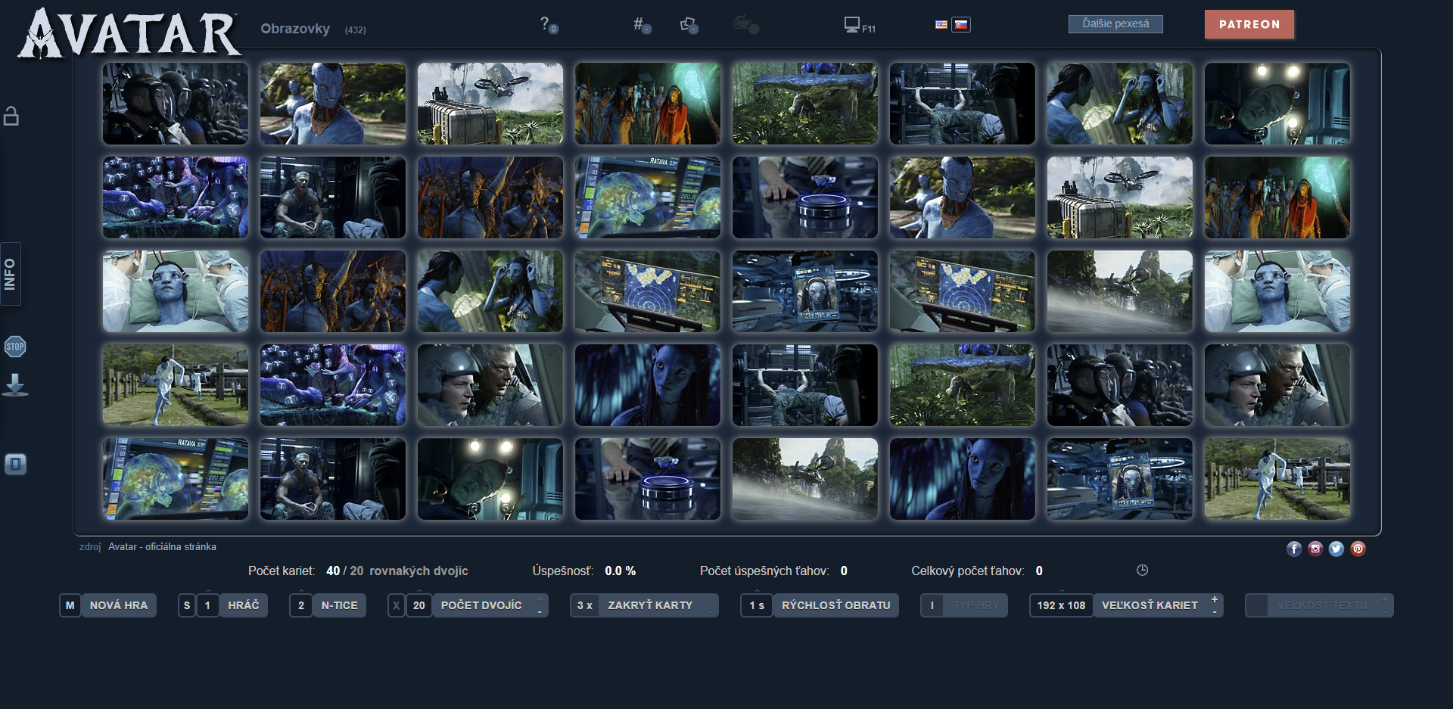Click the N-TICE button

click(339, 605)
